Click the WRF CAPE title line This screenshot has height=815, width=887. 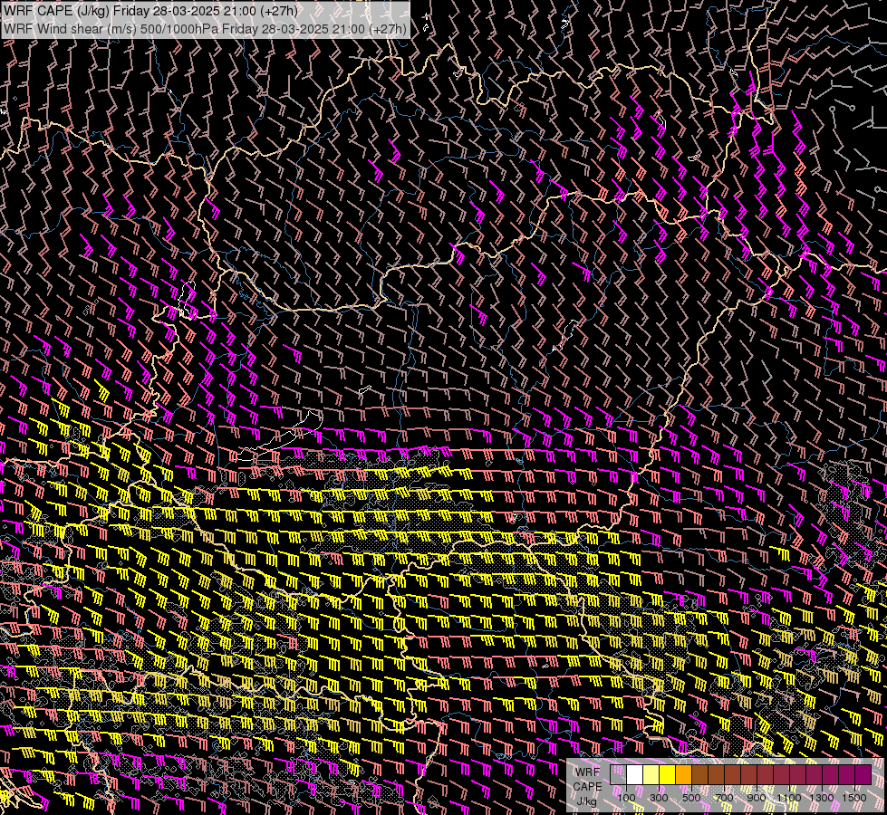pos(150,10)
